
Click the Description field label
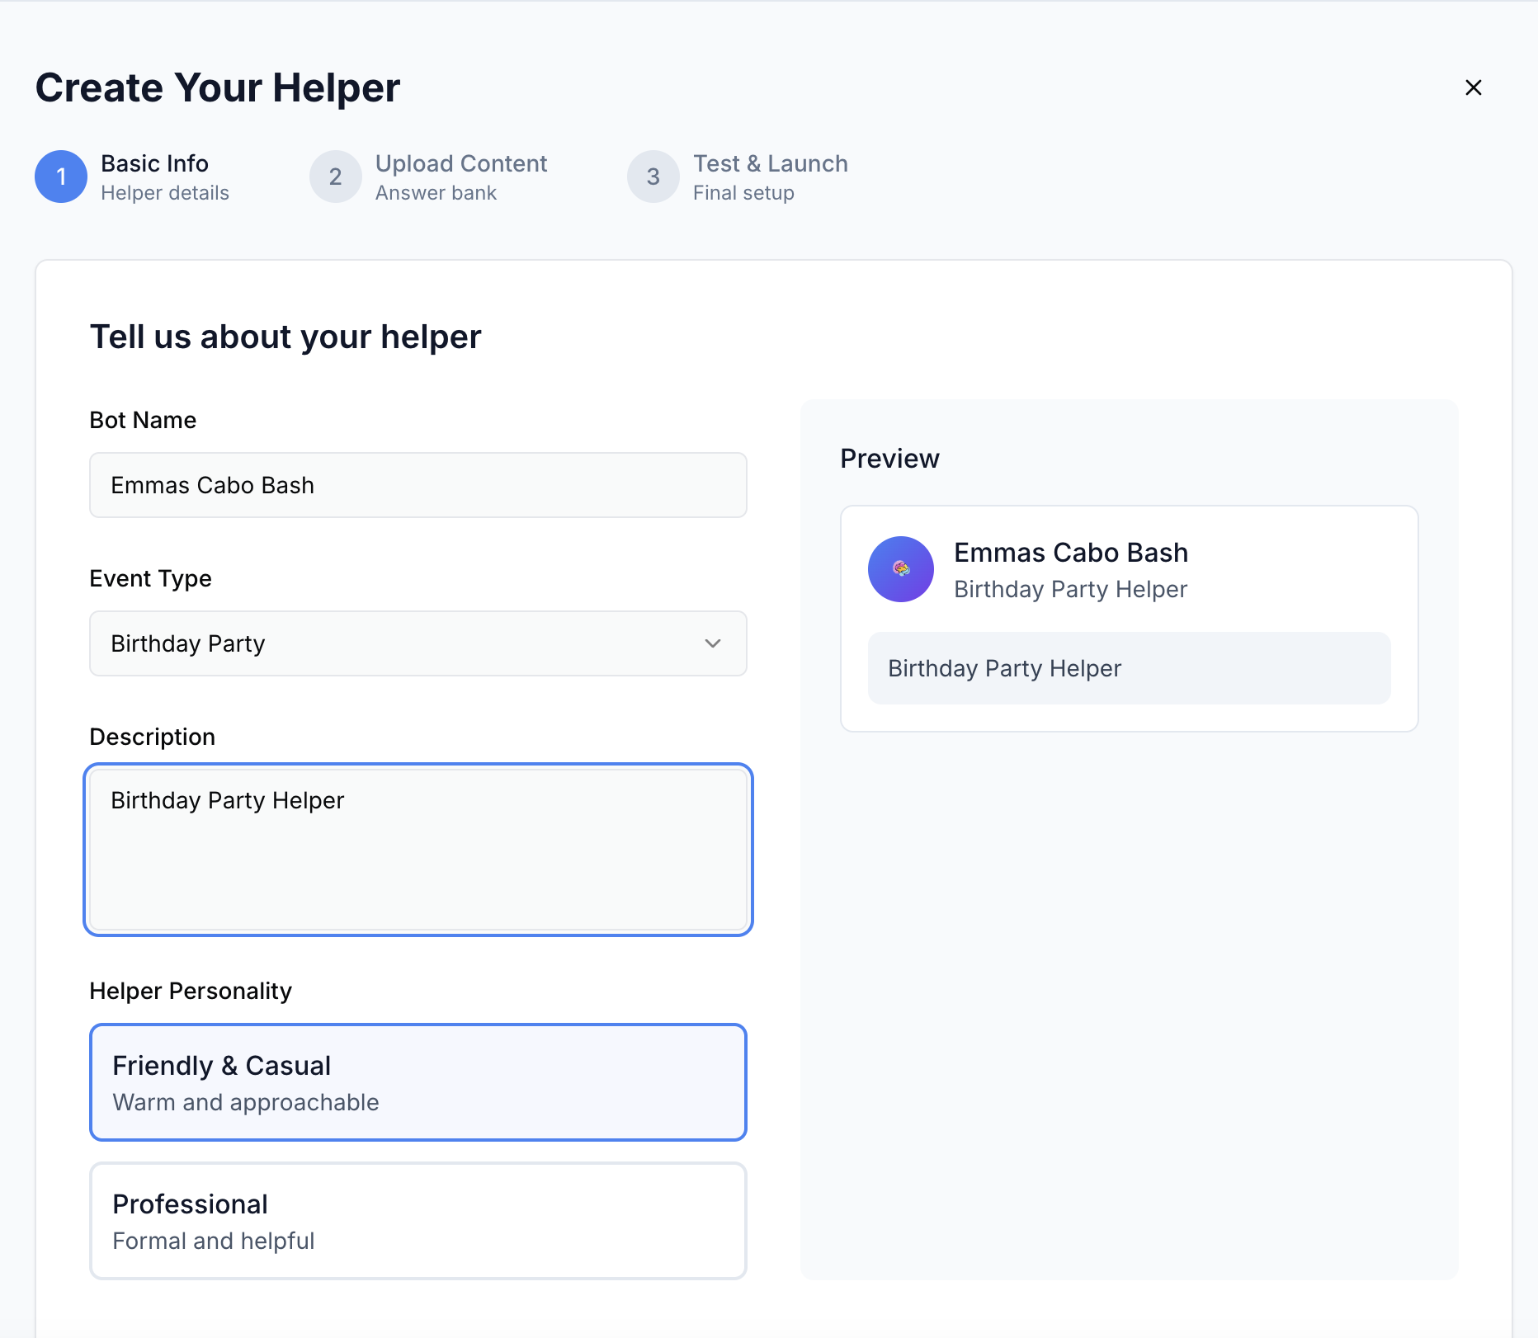153,737
